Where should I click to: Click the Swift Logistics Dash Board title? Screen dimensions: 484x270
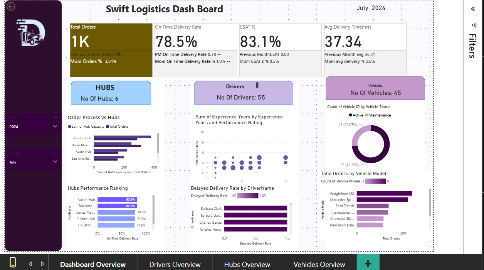(x=165, y=9)
